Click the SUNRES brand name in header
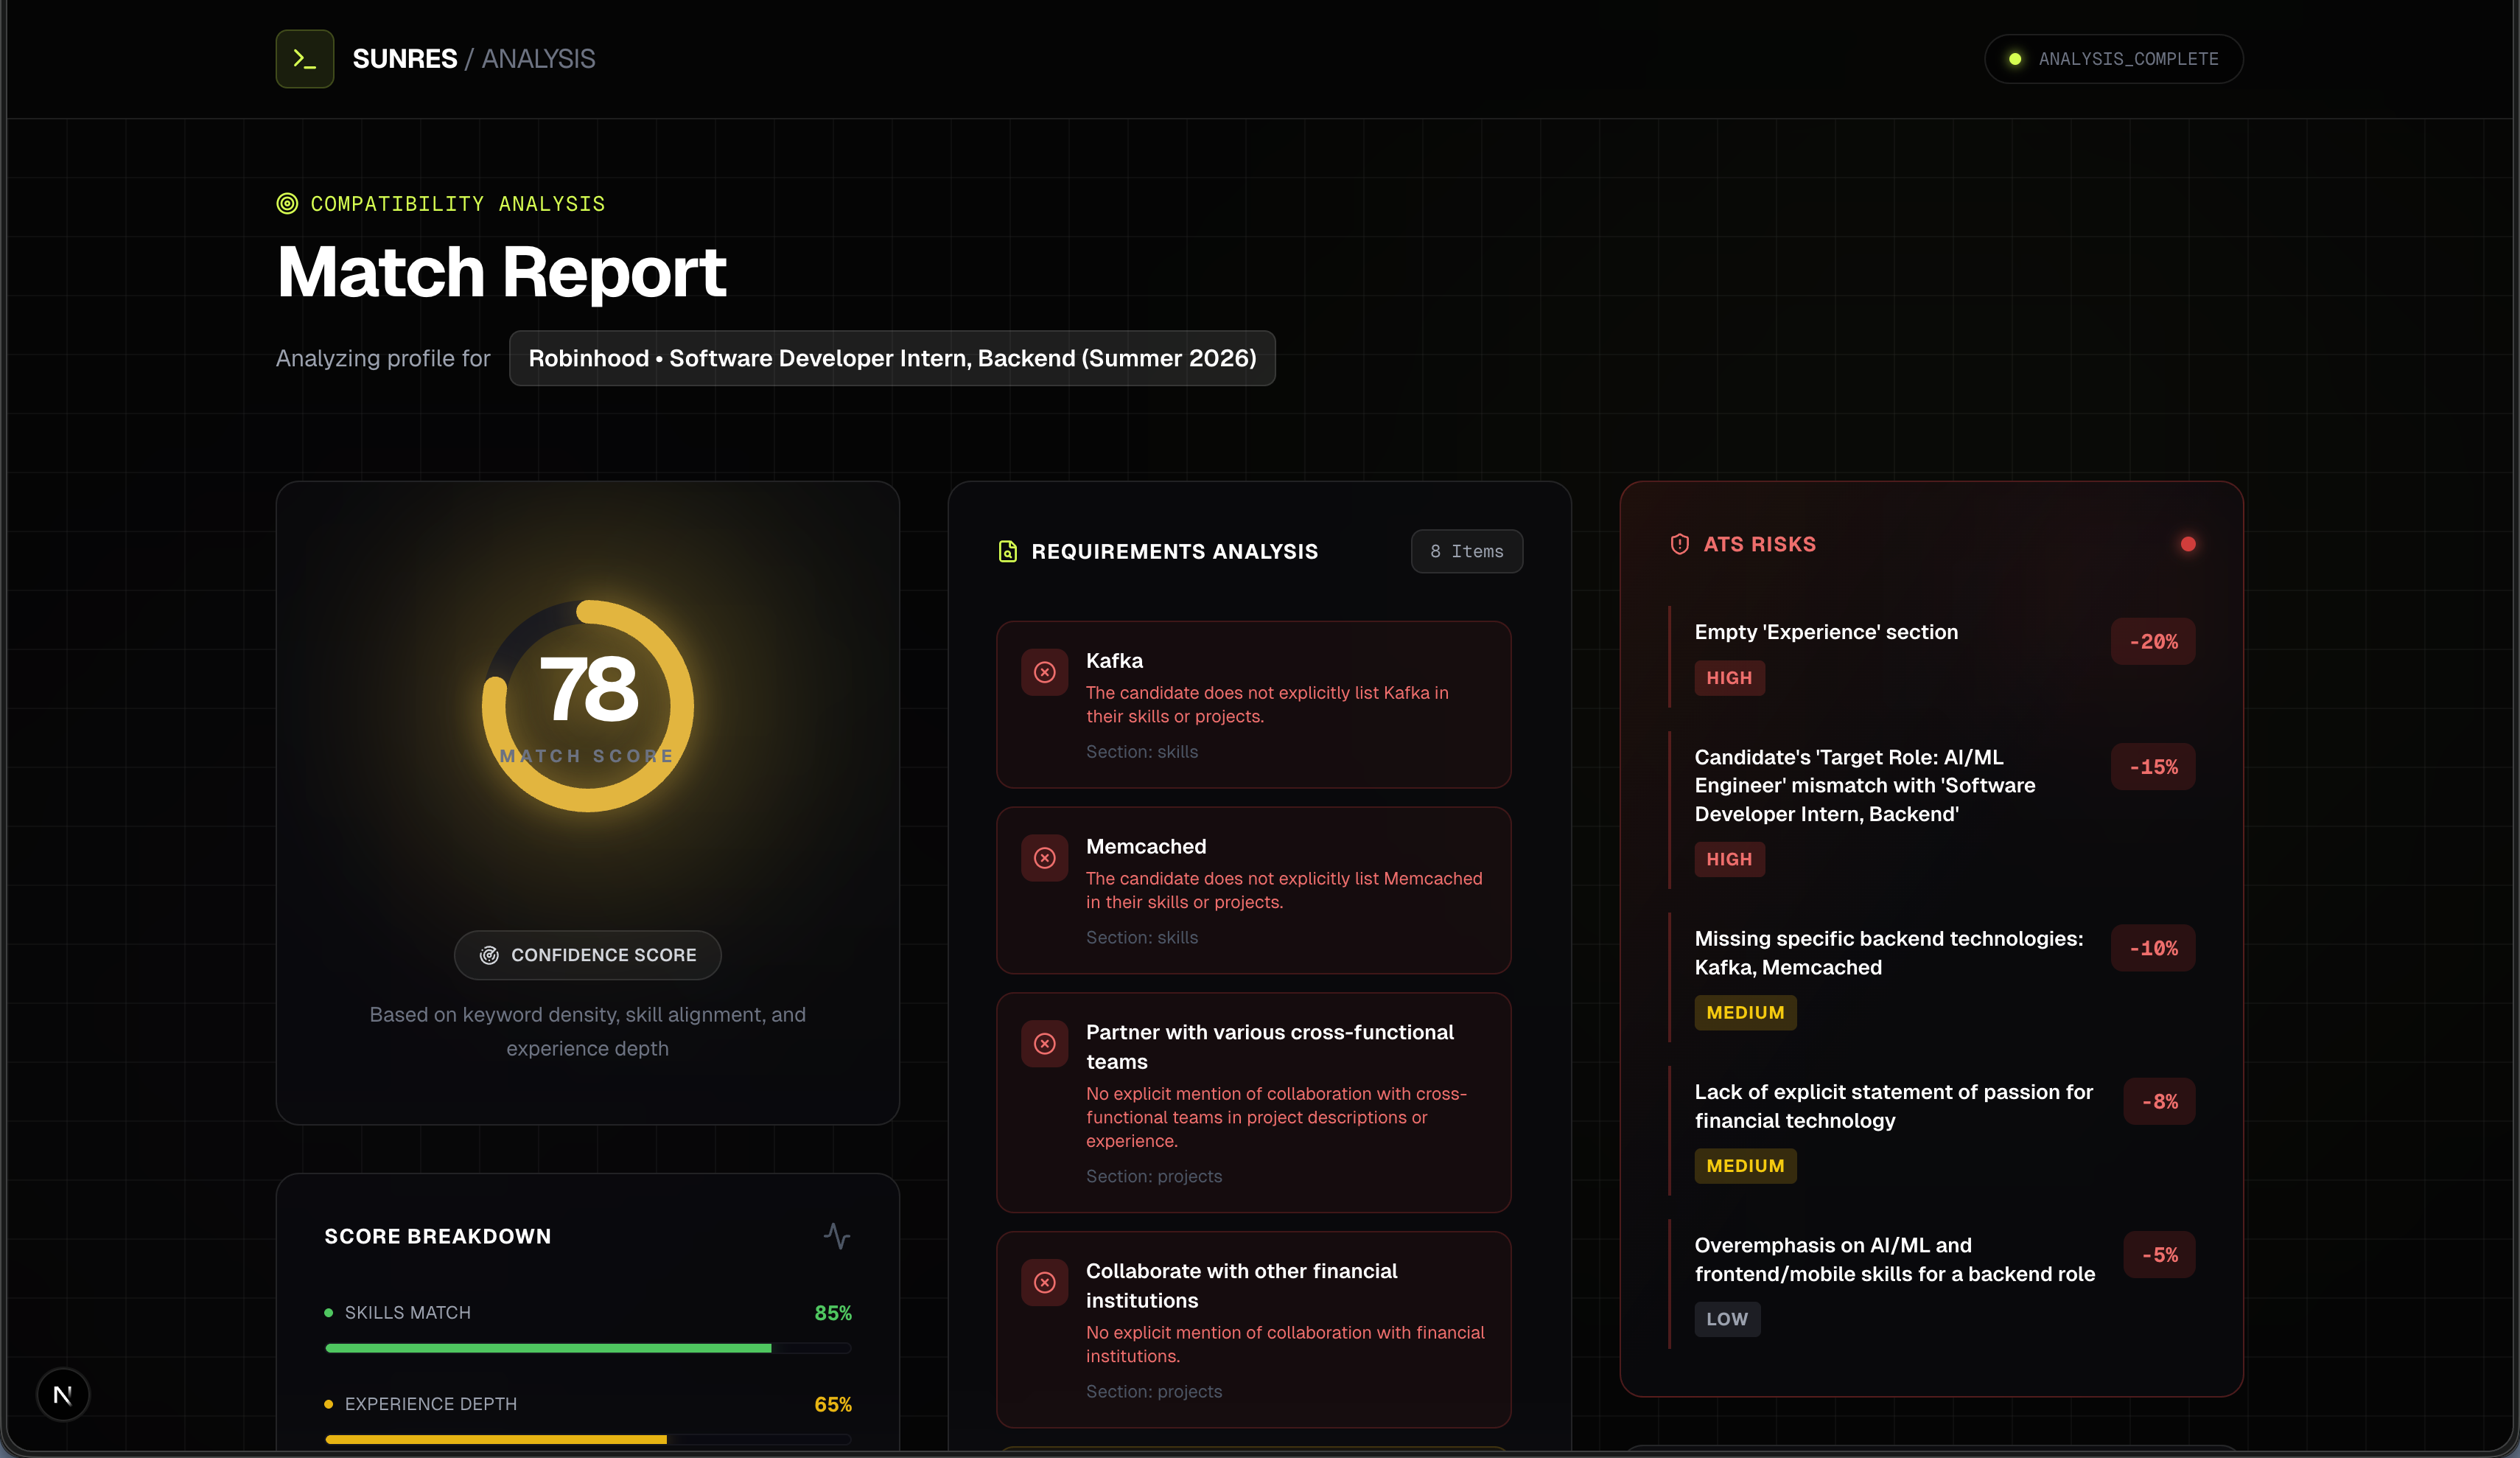This screenshot has height=1458, width=2520. [405, 59]
